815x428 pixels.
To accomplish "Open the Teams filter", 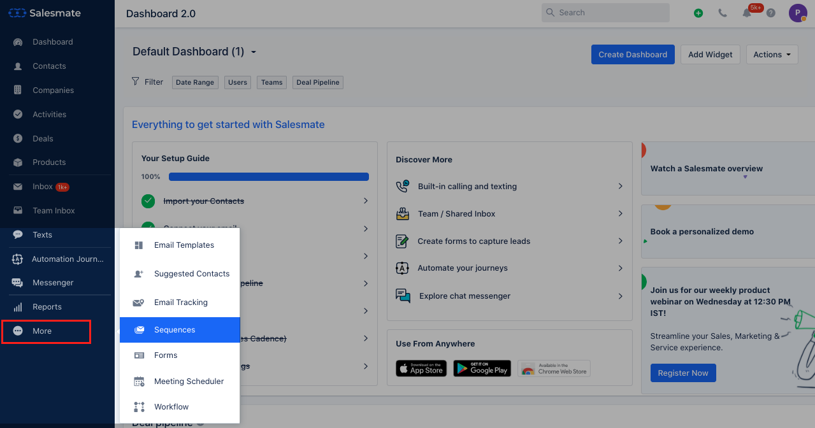I will pyautogui.click(x=272, y=82).
